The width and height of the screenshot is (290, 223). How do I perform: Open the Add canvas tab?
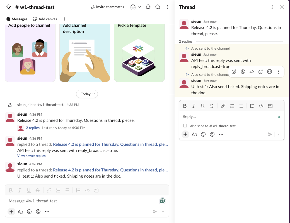click(45, 19)
